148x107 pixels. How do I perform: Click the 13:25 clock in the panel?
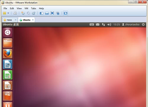pyautogui.click(x=117, y=24)
